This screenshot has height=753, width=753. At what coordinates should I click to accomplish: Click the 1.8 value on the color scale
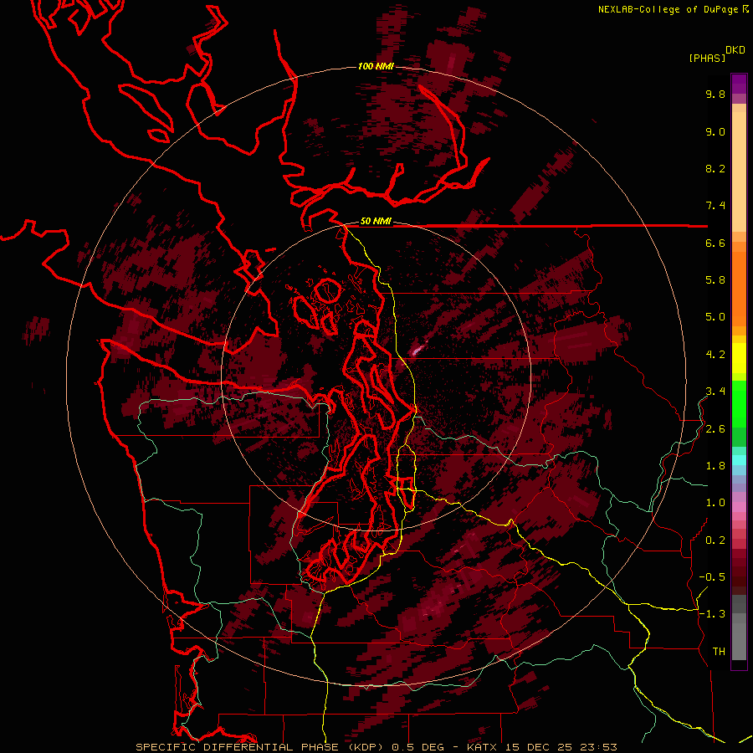point(715,466)
